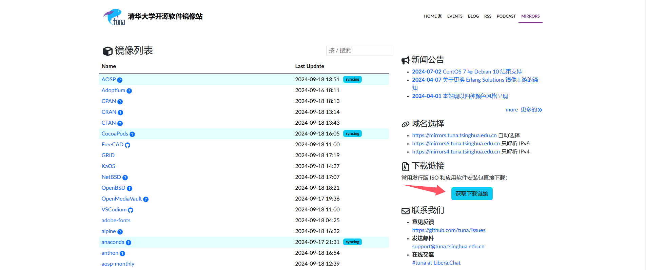
Task: Open the alpine mirror link
Action: click(109, 231)
